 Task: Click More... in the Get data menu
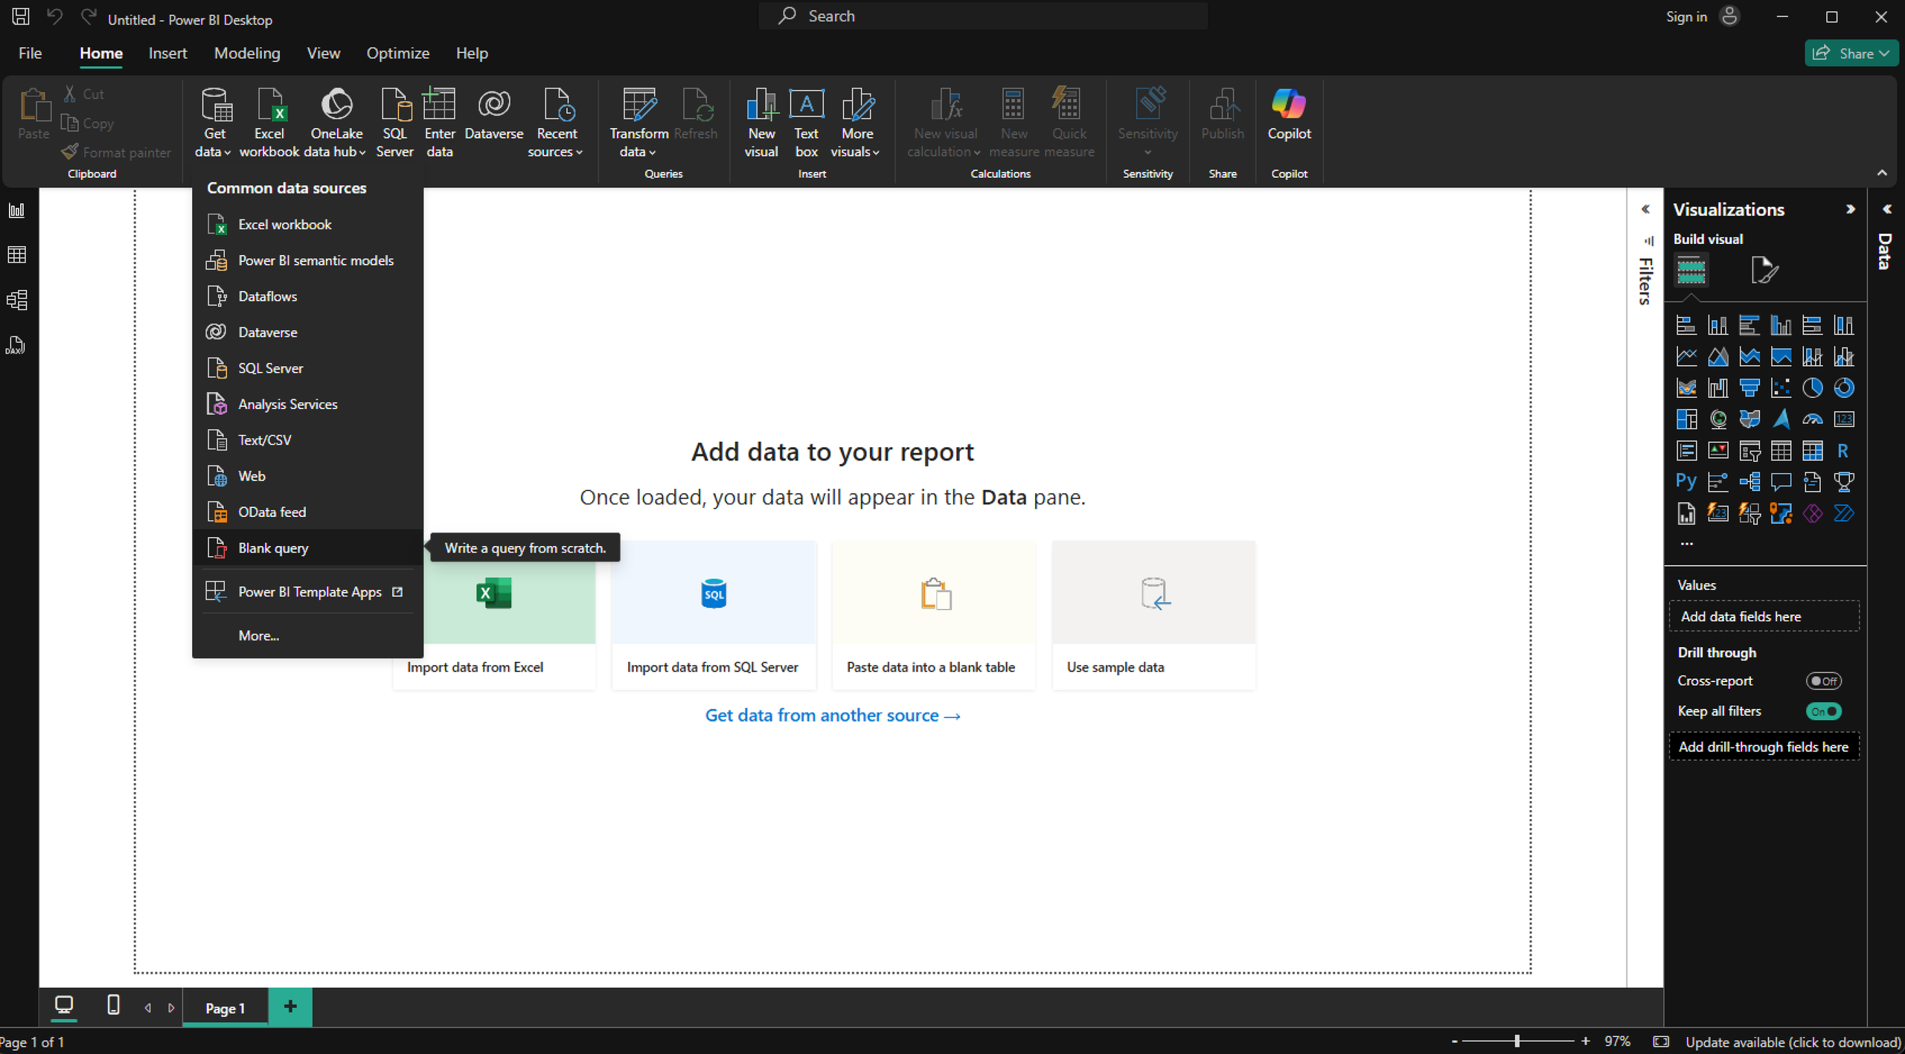(x=307, y=636)
